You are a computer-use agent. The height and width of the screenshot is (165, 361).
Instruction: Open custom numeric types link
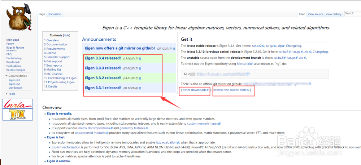click(204, 124)
